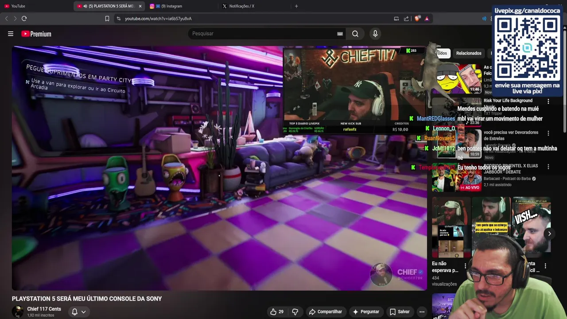Close the PLAYSTATION 5 video tab
Screen dimensions: 567x319
click(140, 6)
